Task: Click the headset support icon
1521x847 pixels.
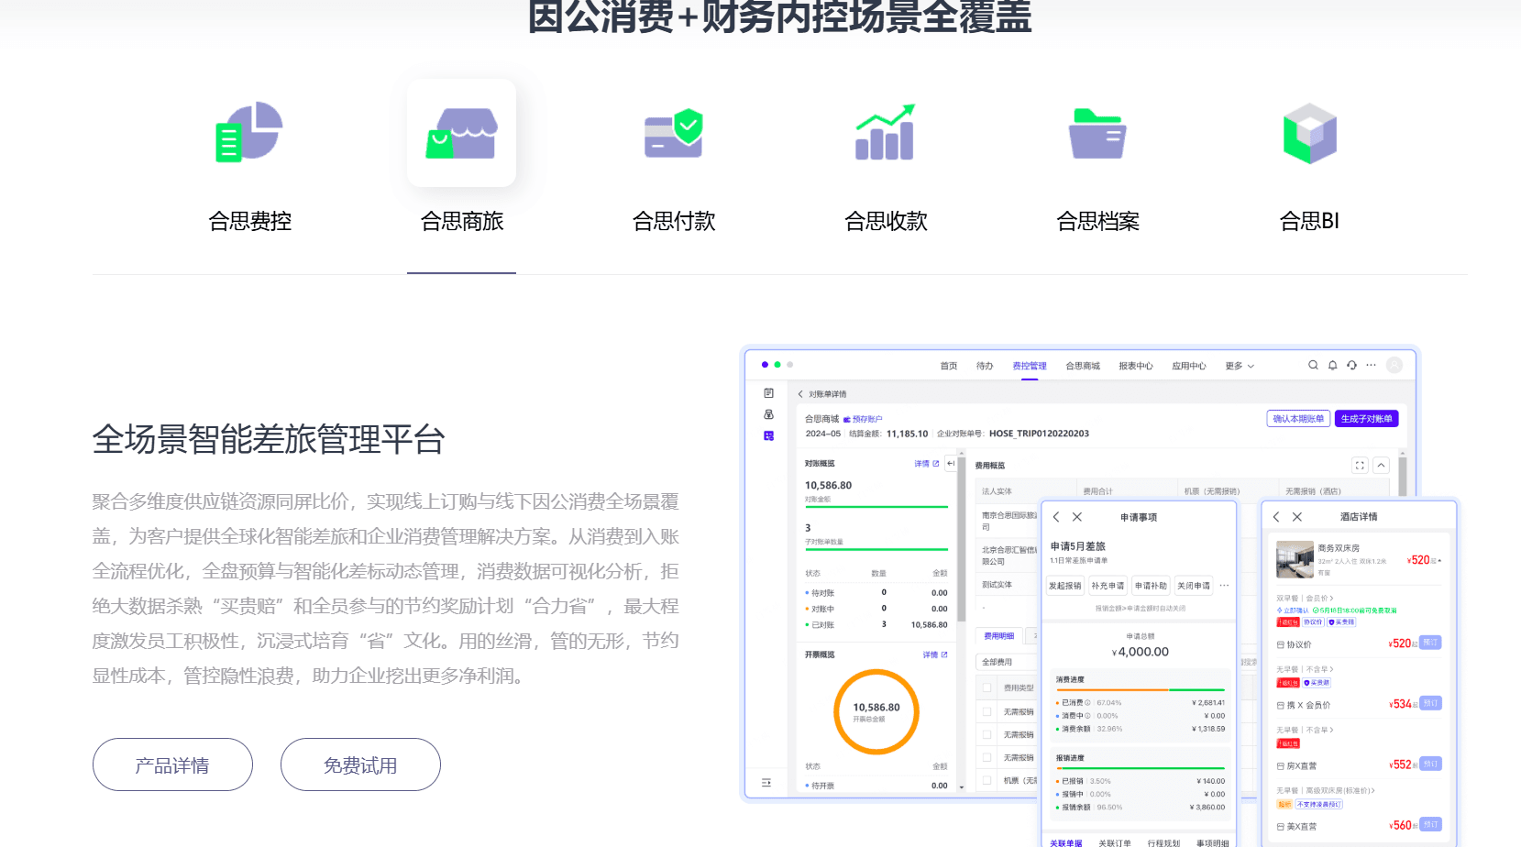Action: click(x=1351, y=365)
